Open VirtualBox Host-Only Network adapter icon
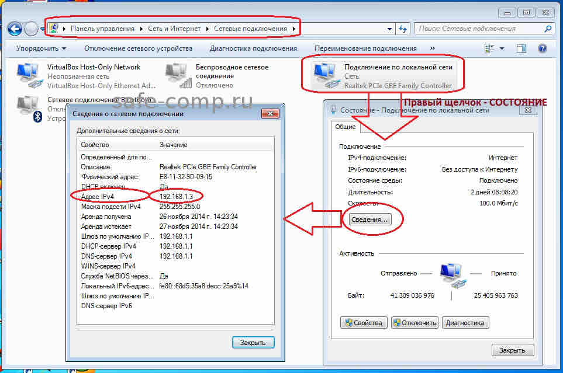 pyautogui.click(x=29, y=76)
